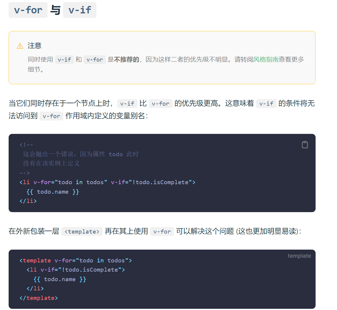Click the copy clipboard icon in first code block
Viewport: 337px width, 310px height.
(x=305, y=145)
